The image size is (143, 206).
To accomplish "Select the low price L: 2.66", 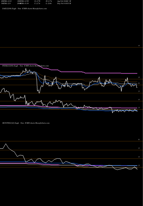I will tap(49, 3).
